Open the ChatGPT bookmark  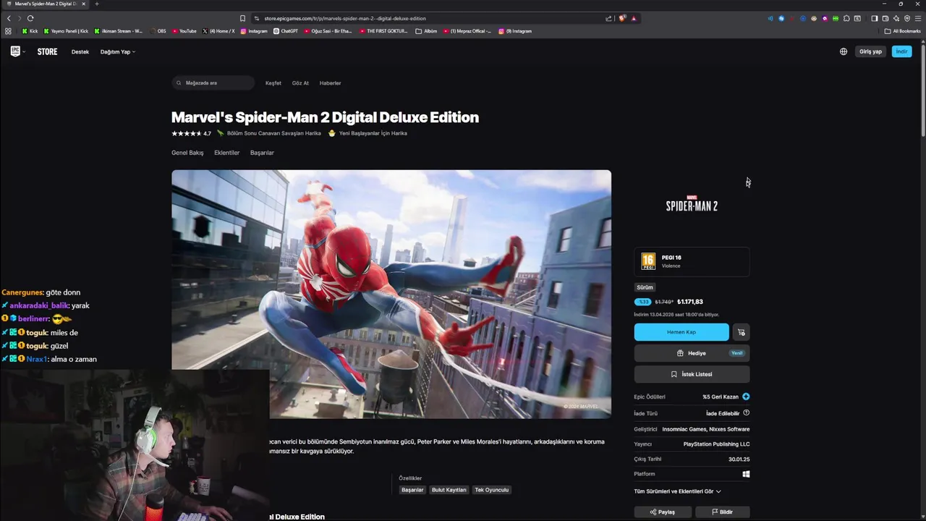(x=286, y=31)
